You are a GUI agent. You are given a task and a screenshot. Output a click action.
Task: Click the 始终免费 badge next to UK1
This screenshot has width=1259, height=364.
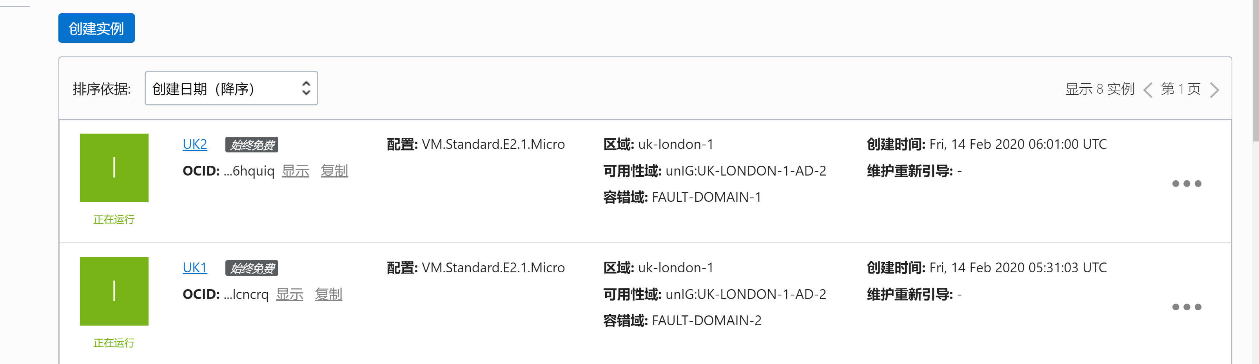click(x=252, y=268)
